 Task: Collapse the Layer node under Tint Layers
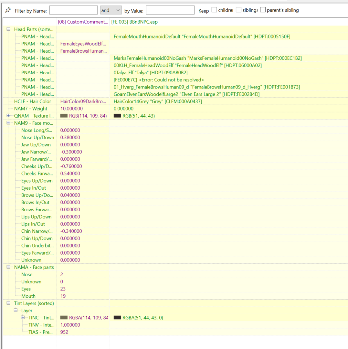pyautogui.click(x=16, y=310)
